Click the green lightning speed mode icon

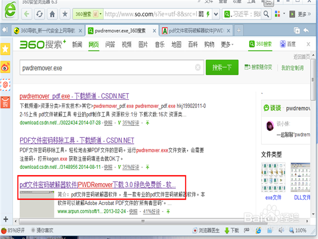pyautogui.click(x=208, y=14)
